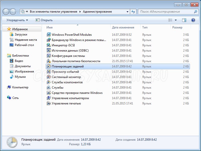Open the address bar history dropdown

128,12
